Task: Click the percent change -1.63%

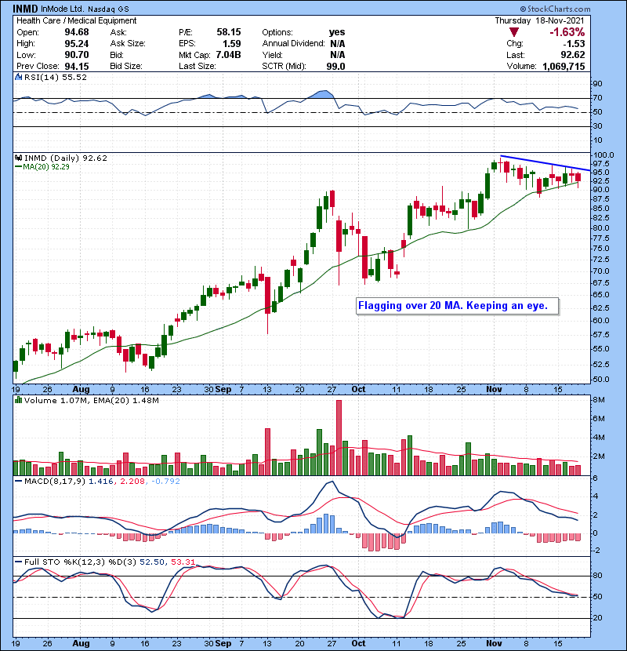Action: (x=567, y=32)
